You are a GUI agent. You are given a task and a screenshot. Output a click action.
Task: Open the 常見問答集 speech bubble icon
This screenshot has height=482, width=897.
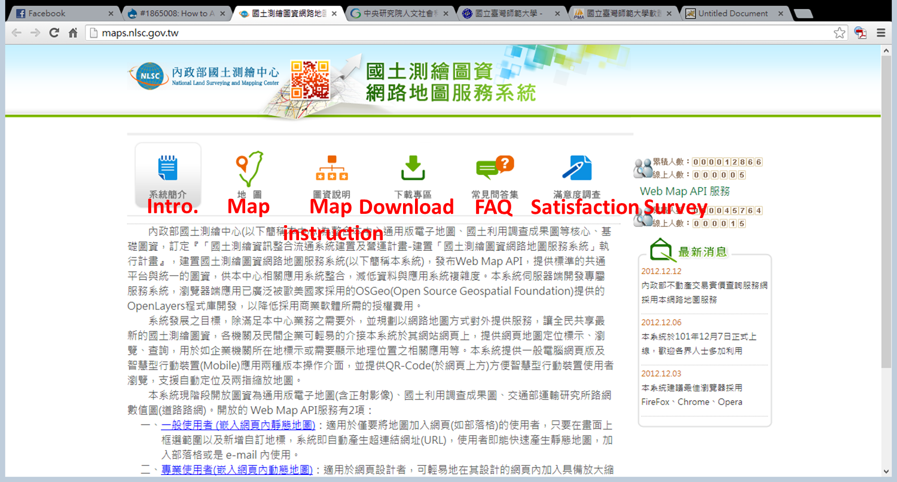pyautogui.click(x=495, y=168)
